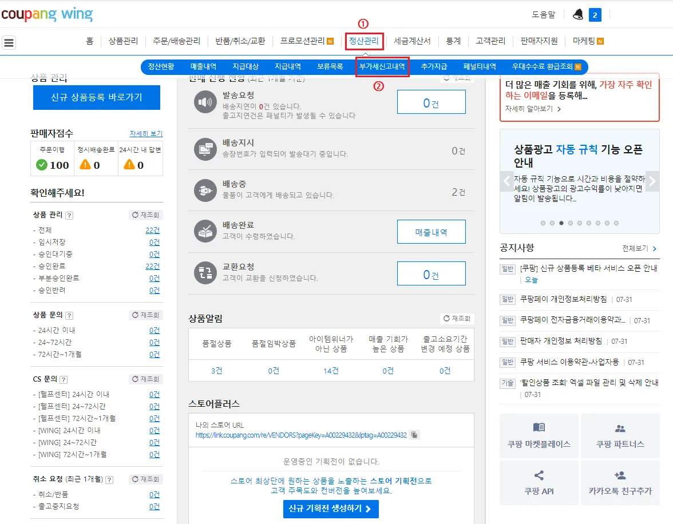Image resolution: width=673 pixels, height=524 pixels.
Task: Select the last banner carousel dot
Action: pyautogui.click(x=616, y=223)
